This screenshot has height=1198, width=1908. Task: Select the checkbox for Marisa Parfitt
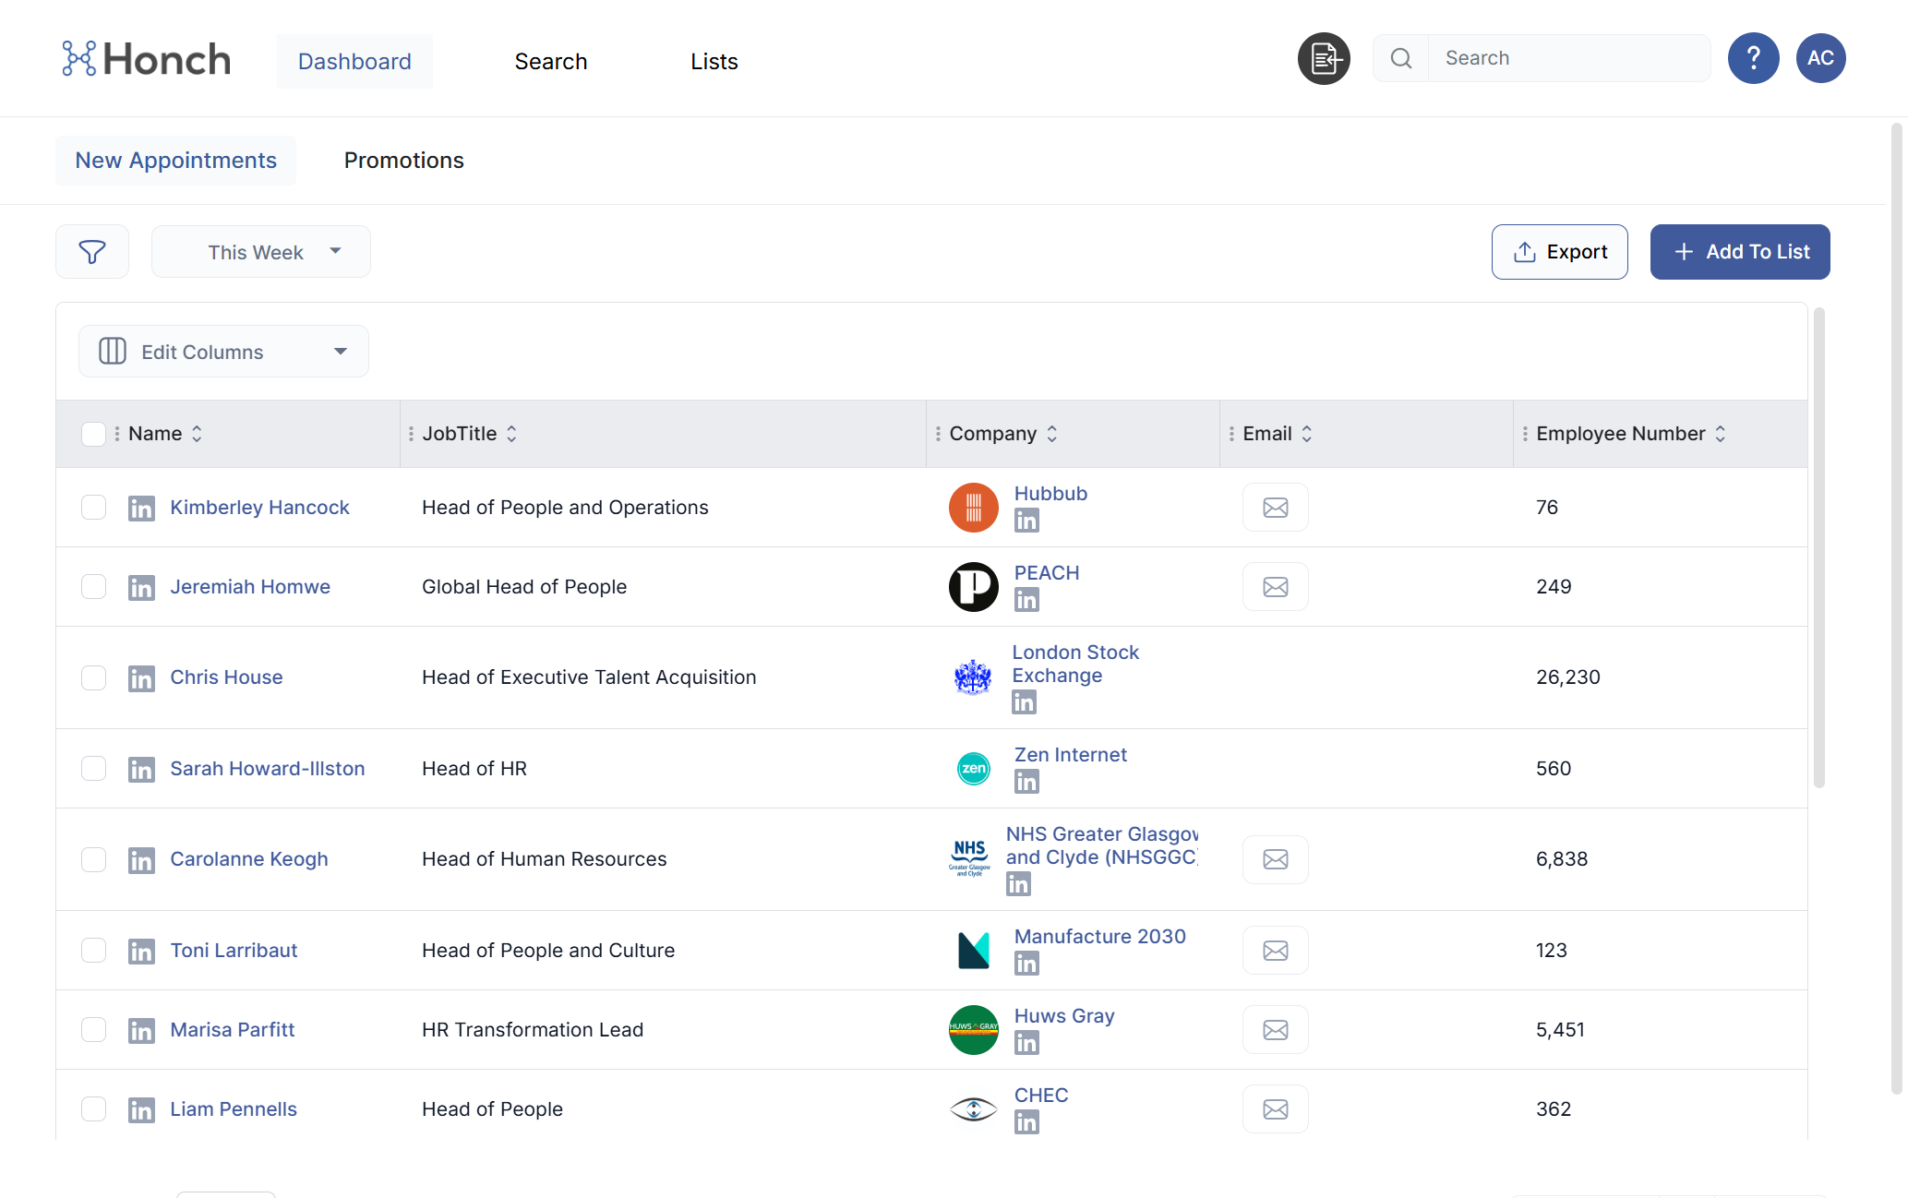pos(93,1030)
